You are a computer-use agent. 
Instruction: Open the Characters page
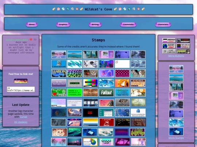tap(163, 25)
